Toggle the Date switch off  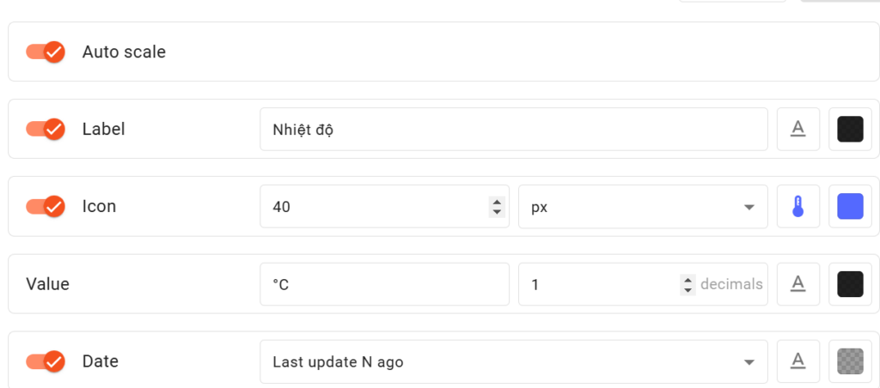click(x=46, y=361)
